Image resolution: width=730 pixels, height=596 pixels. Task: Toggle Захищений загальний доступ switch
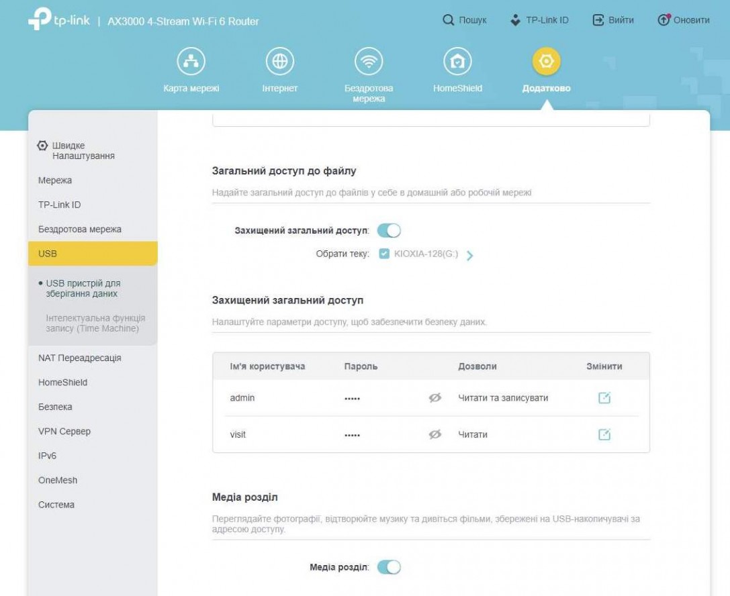click(x=389, y=231)
